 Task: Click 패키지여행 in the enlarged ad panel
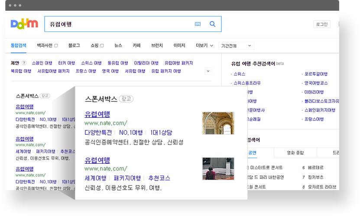127,178
